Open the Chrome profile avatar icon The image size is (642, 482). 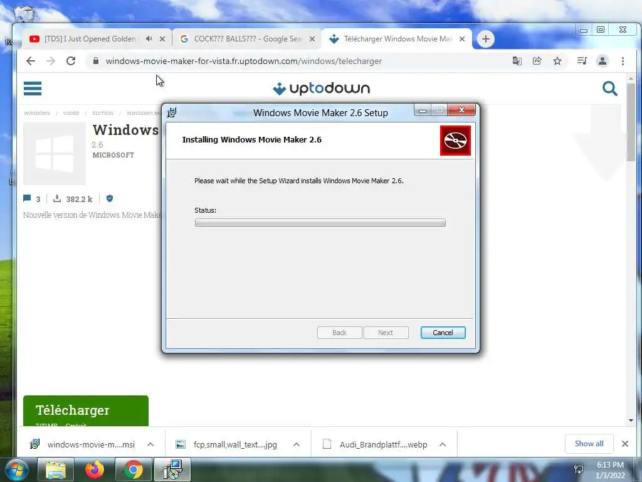point(603,61)
